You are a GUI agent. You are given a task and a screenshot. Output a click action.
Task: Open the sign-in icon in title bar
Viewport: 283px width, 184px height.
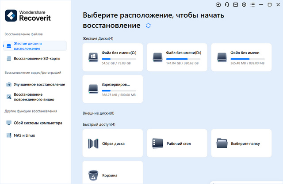(218, 4)
